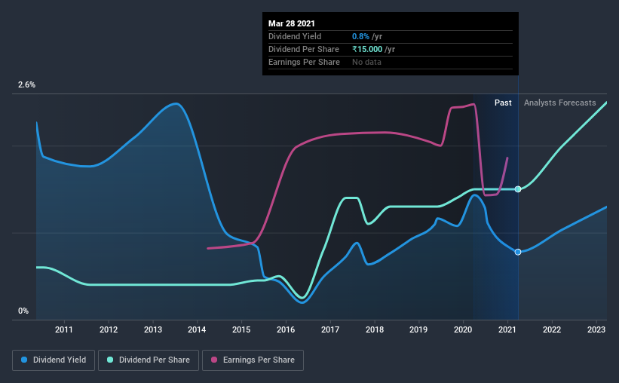The image size is (619, 383).
Task: Click the 'Dividend Per Share' tooltip row label
Action: tap(304, 49)
